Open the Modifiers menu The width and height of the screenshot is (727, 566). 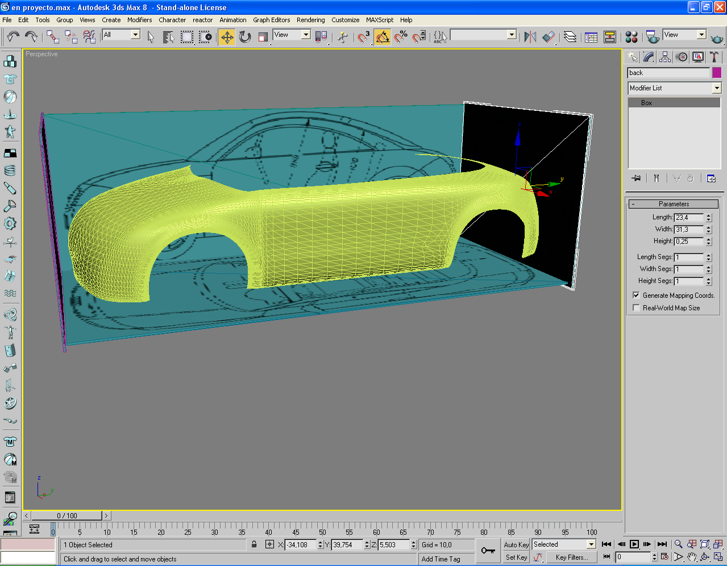pyautogui.click(x=139, y=20)
